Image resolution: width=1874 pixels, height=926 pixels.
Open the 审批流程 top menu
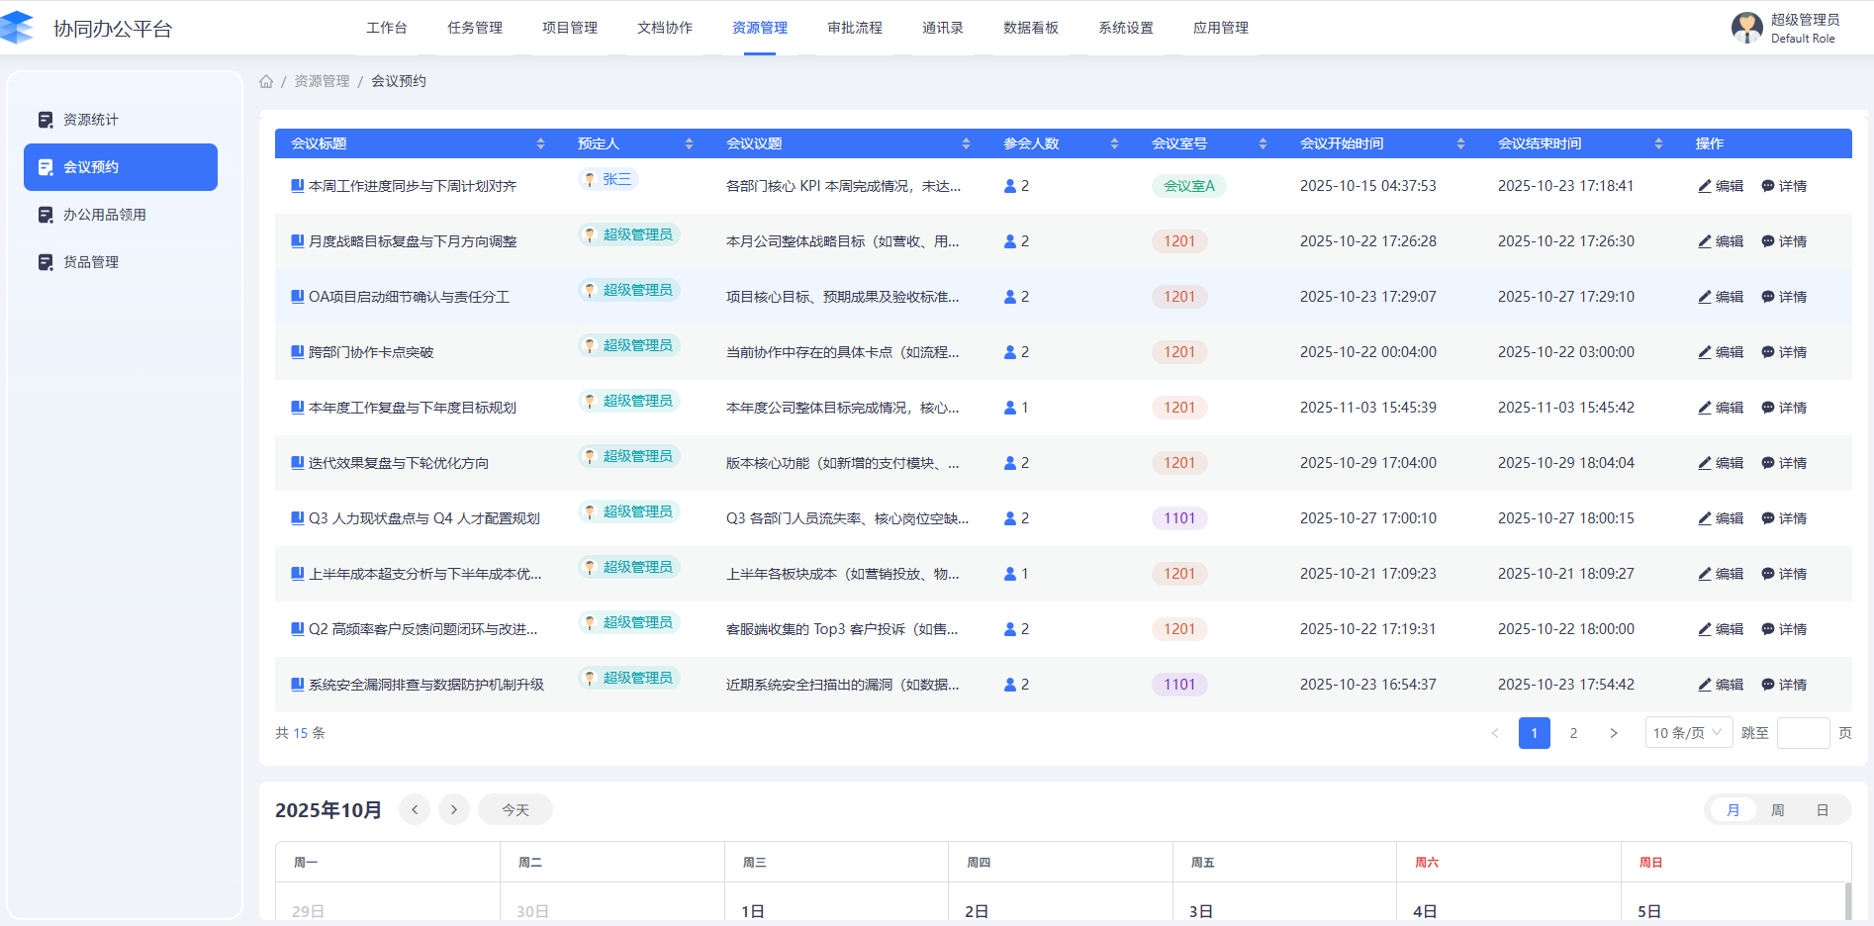[854, 28]
